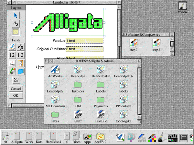Add a time field with hourglass icon
The width and height of the screenshot is (194, 145).
[x=20, y=63]
